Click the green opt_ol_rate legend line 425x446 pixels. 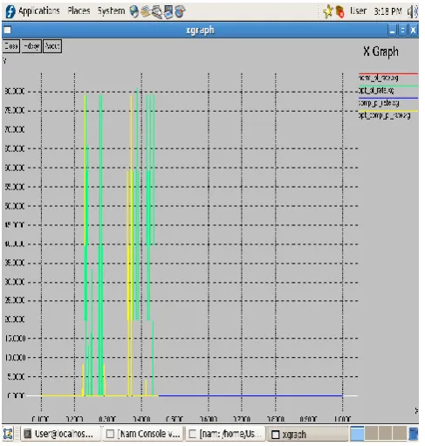coord(388,86)
